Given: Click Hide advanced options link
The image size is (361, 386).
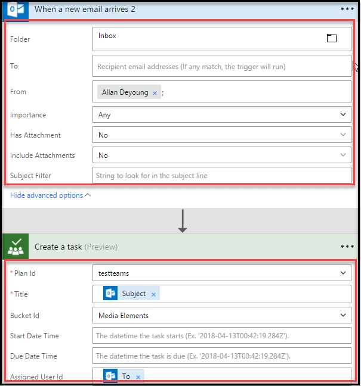Looking at the screenshot, I should (x=47, y=195).
